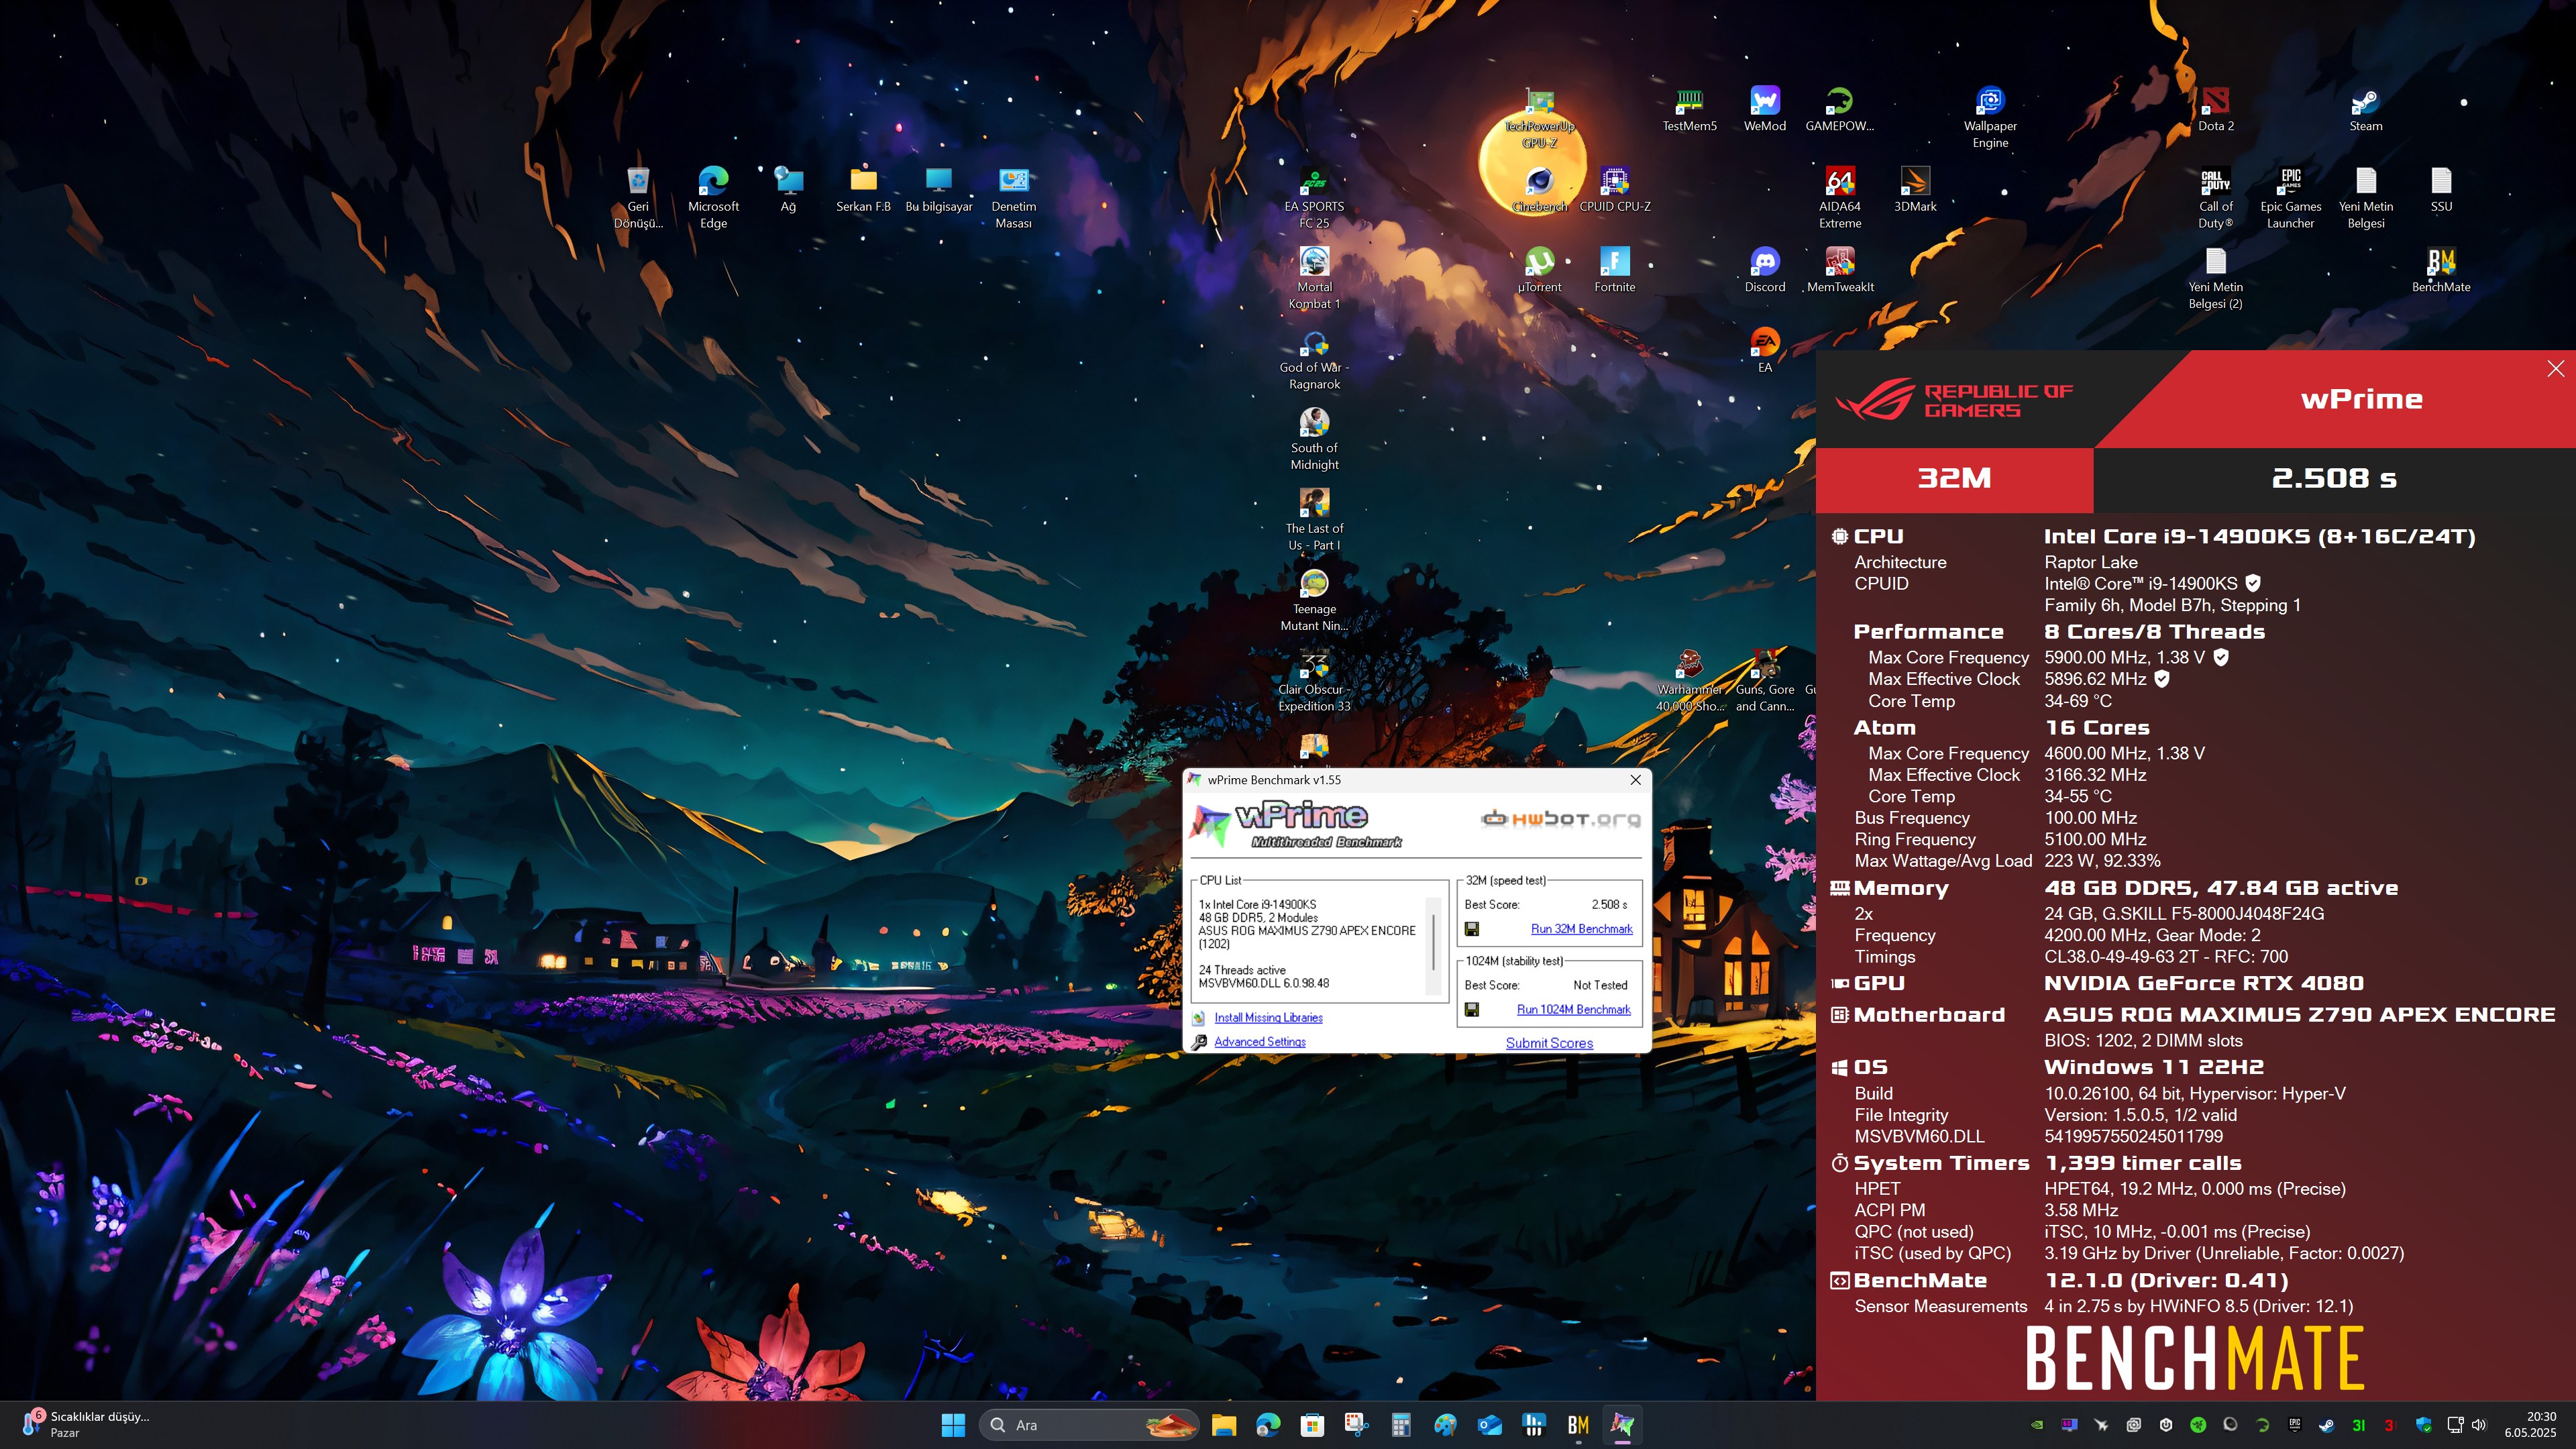Select the Wallpaper Engine desktop icon

(x=1990, y=118)
